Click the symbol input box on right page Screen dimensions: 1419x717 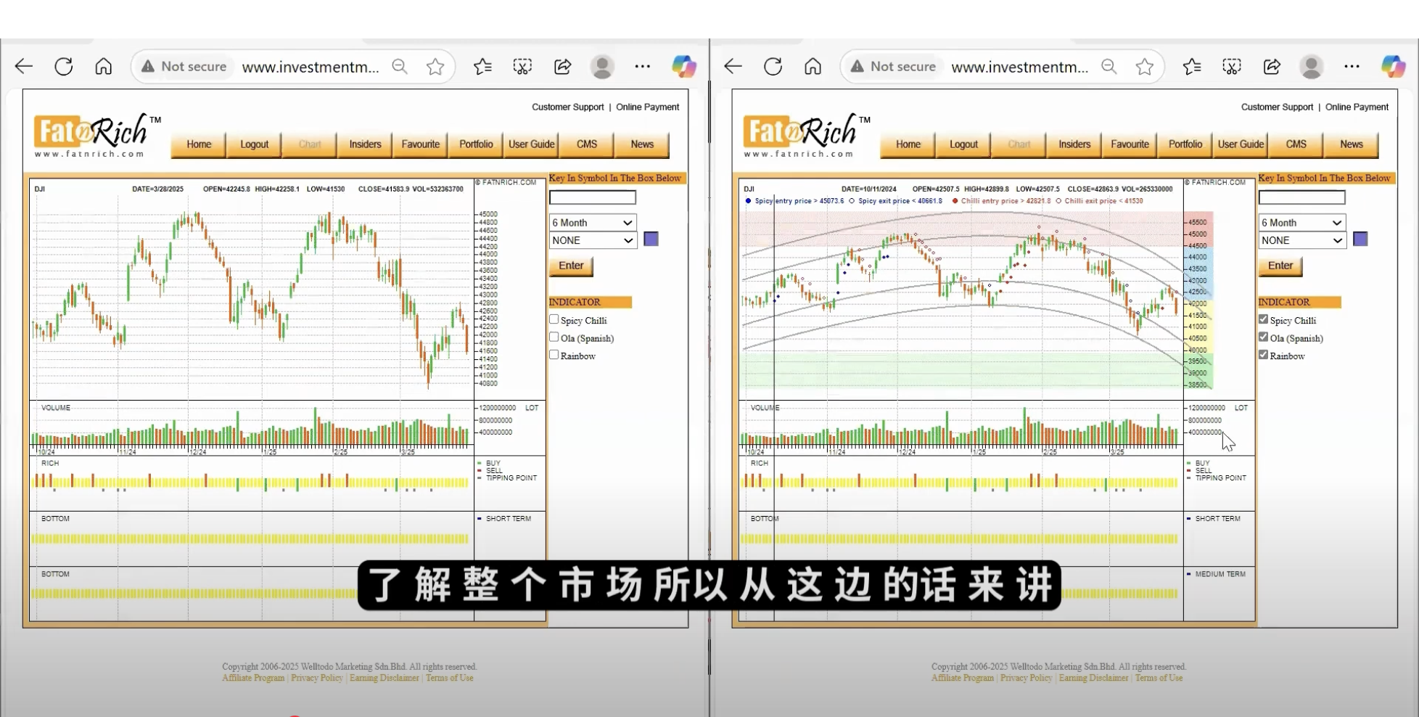click(1301, 197)
